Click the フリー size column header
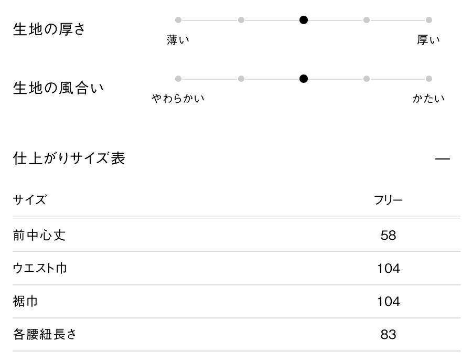 click(x=388, y=200)
